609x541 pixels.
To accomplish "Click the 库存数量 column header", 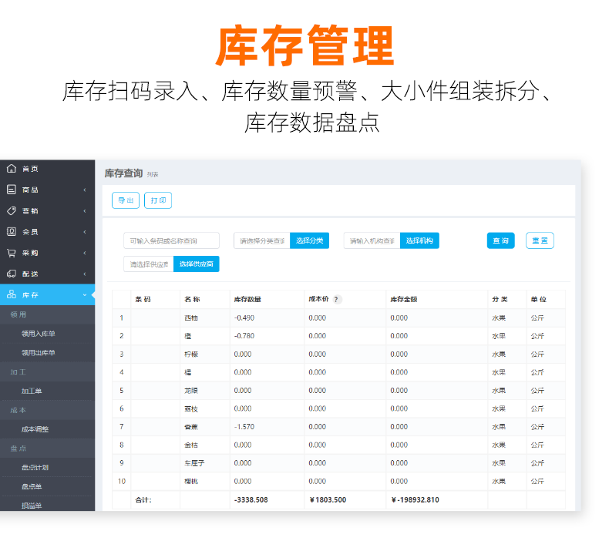I will (247, 300).
